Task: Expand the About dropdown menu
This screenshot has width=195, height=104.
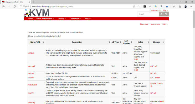Action: [88, 19]
